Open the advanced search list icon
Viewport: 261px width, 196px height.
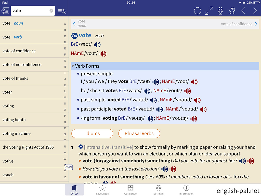point(62,11)
